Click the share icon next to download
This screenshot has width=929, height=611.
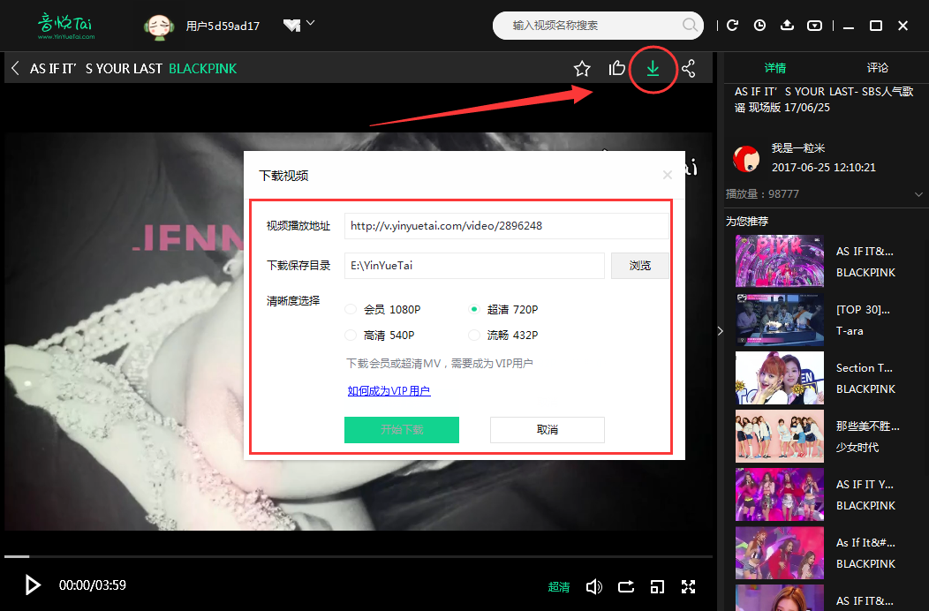(x=689, y=67)
